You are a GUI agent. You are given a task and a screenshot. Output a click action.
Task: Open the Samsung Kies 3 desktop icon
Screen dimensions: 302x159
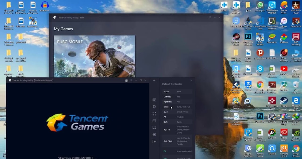pyautogui.click(x=284, y=151)
